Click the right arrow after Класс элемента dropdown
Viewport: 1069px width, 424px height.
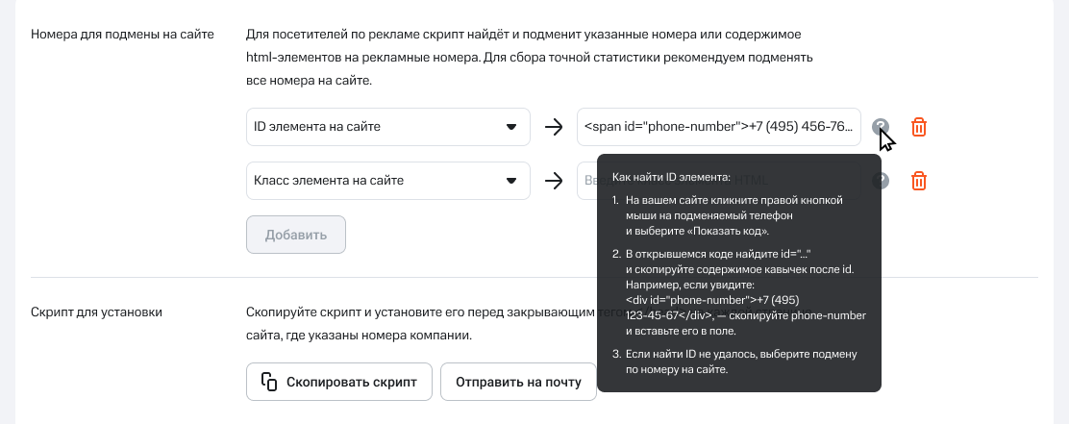click(x=554, y=181)
